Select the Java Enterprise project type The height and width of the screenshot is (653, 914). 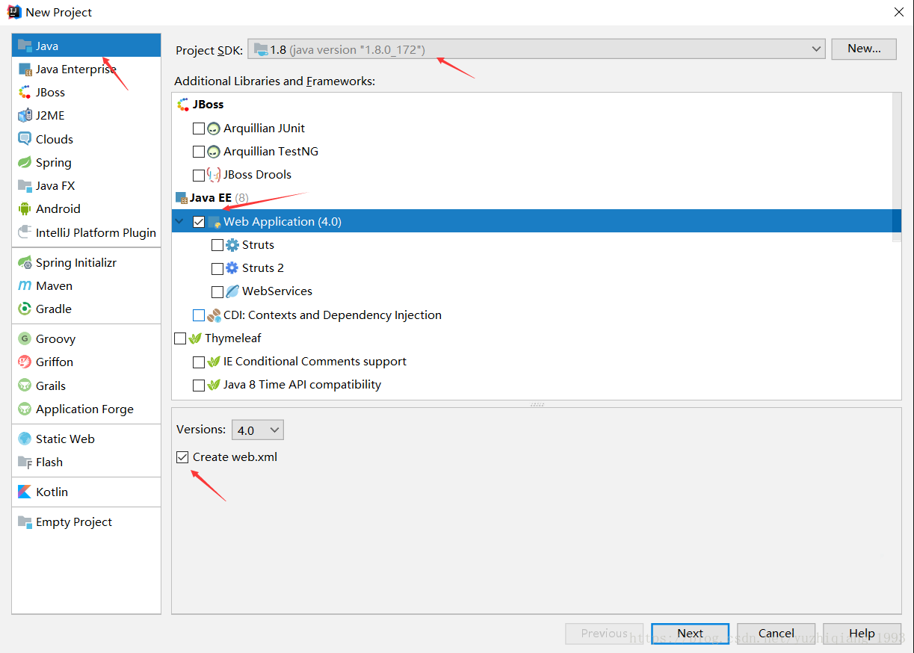click(x=86, y=69)
